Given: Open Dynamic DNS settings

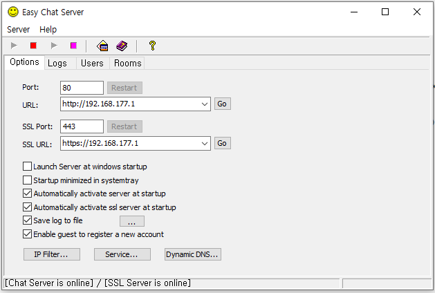Looking at the screenshot, I should pyautogui.click(x=192, y=254).
